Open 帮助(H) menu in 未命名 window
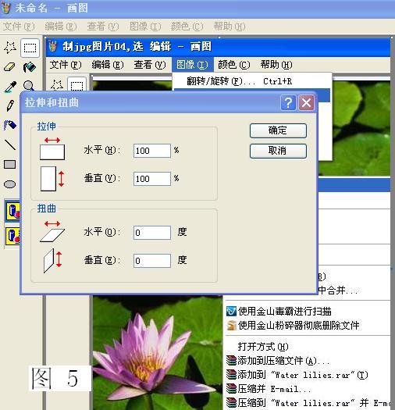 coord(230,27)
